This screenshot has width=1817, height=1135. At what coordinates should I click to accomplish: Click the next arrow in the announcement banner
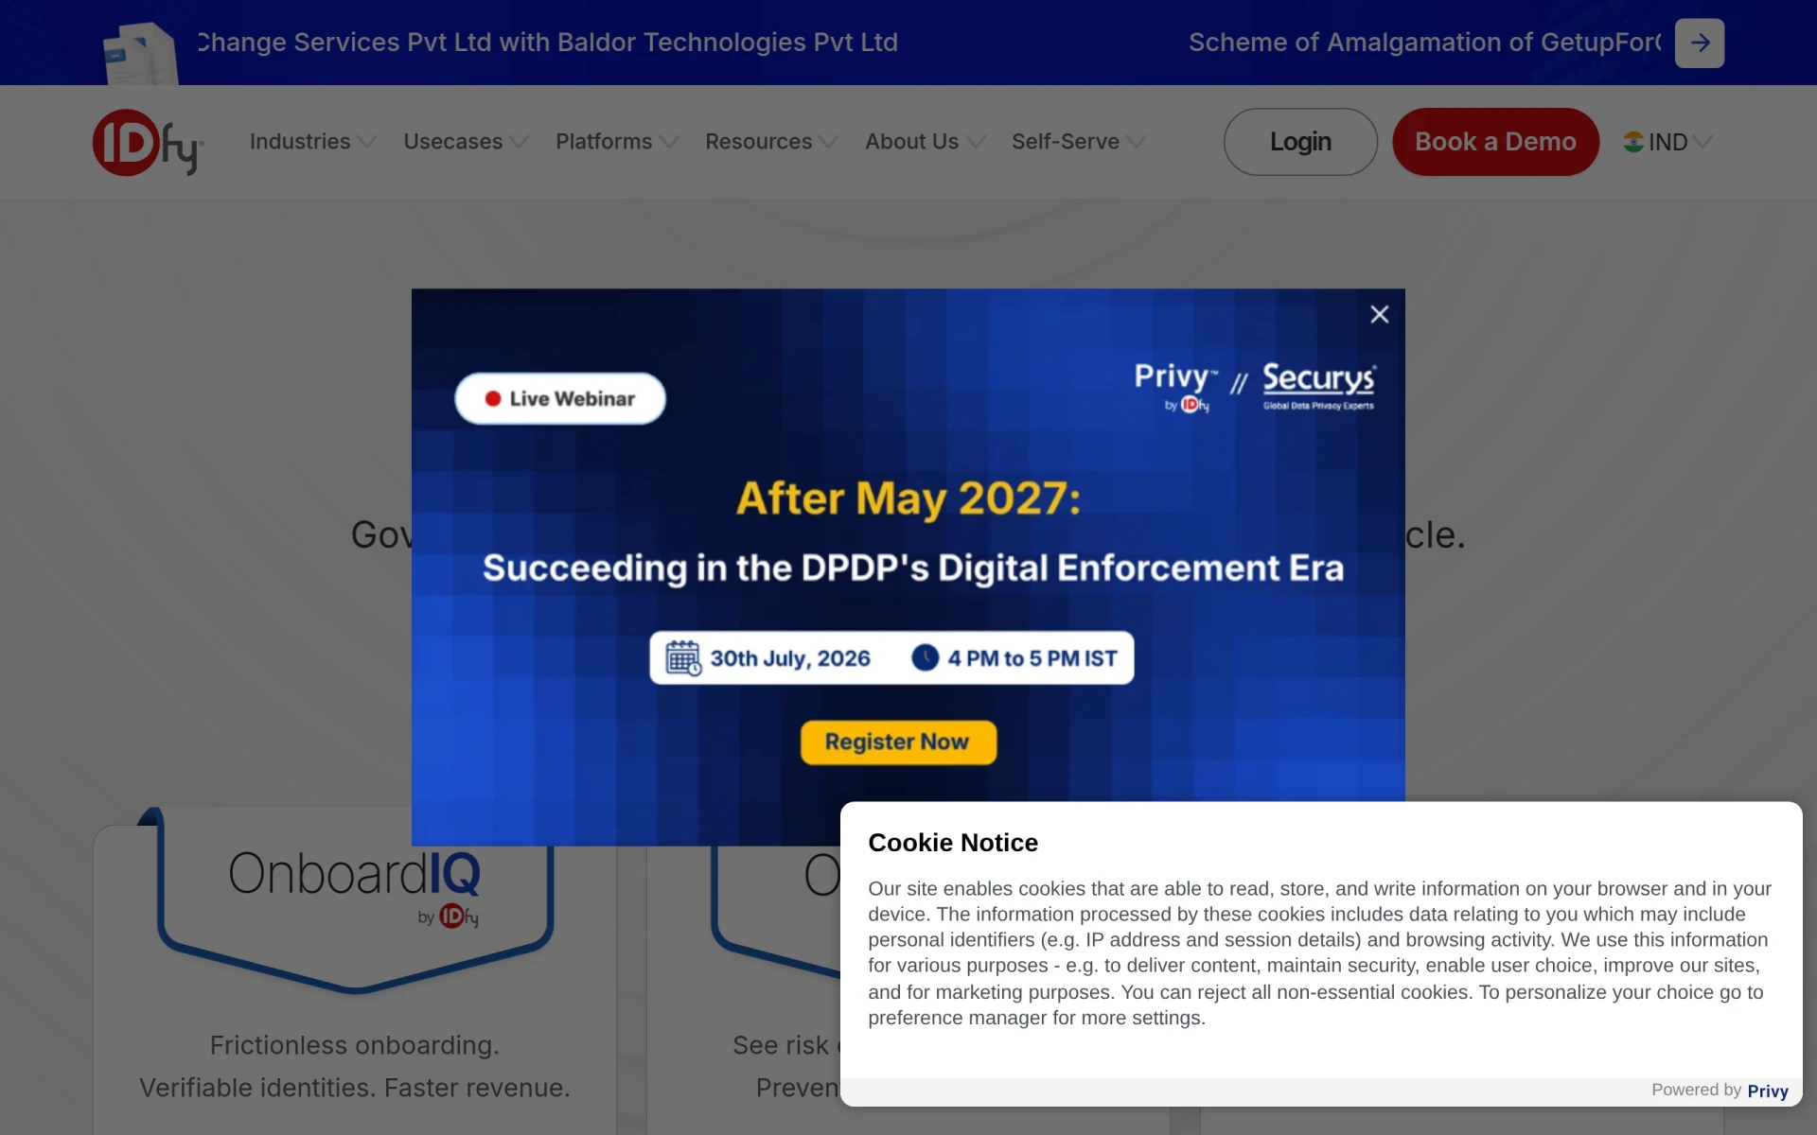(1700, 43)
